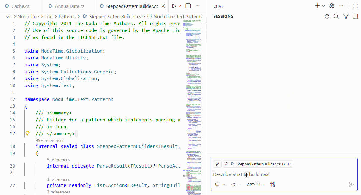Open the lightbulb code action on line 17

click(x=27, y=133)
